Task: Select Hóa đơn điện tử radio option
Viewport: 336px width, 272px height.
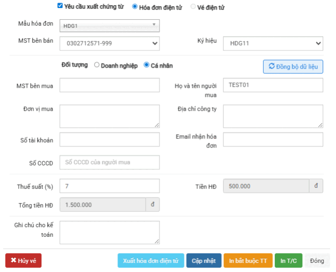Action: [x=135, y=7]
